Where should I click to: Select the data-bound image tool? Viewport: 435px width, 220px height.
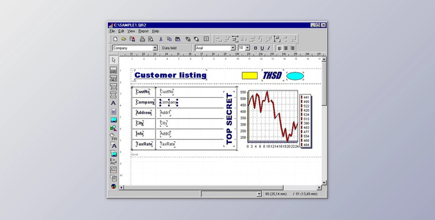(114, 153)
